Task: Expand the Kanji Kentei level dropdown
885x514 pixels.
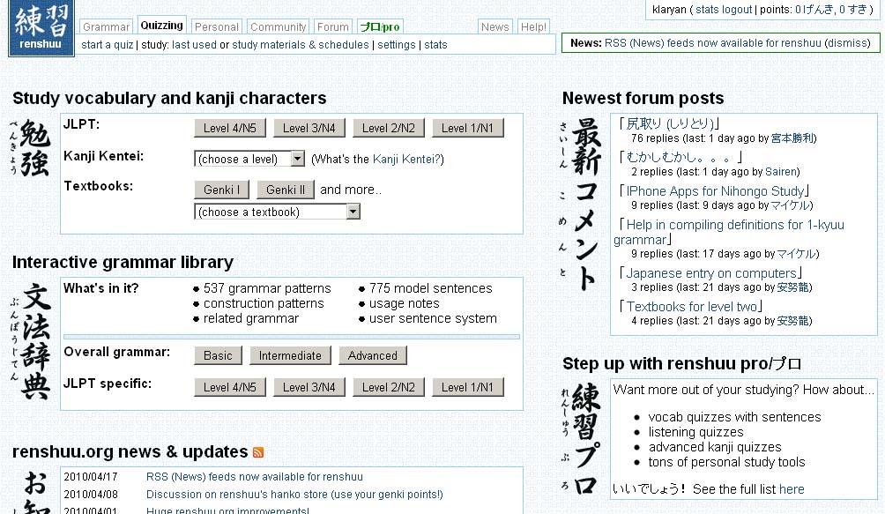Action: tap(249, 159)
